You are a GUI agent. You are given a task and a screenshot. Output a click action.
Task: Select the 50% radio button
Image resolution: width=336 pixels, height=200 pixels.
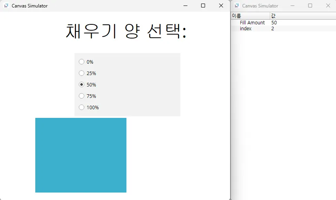click(82, 84)
